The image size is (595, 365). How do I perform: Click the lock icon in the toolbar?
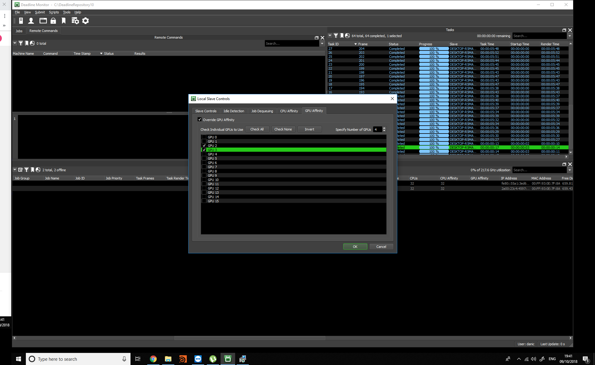click(54, 20)
